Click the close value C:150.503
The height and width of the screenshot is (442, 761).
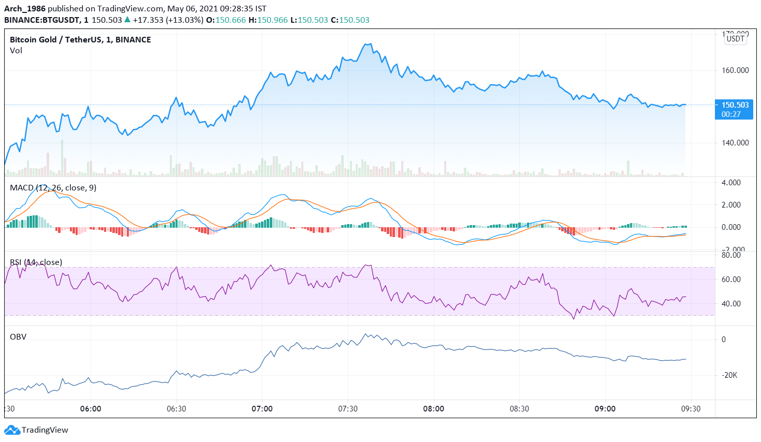point(350,20)
